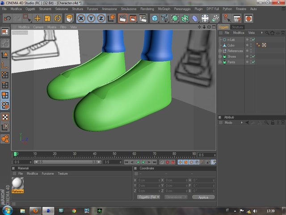Enable Texture mode checkerboard icon
The width and height of the screenshot is (286, 215).
pos(5,117)
